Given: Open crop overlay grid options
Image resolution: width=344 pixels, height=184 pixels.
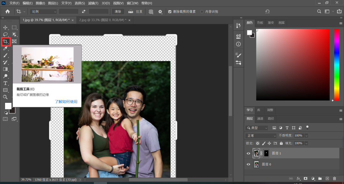Looking at the screenshot, I should [151, 12].
